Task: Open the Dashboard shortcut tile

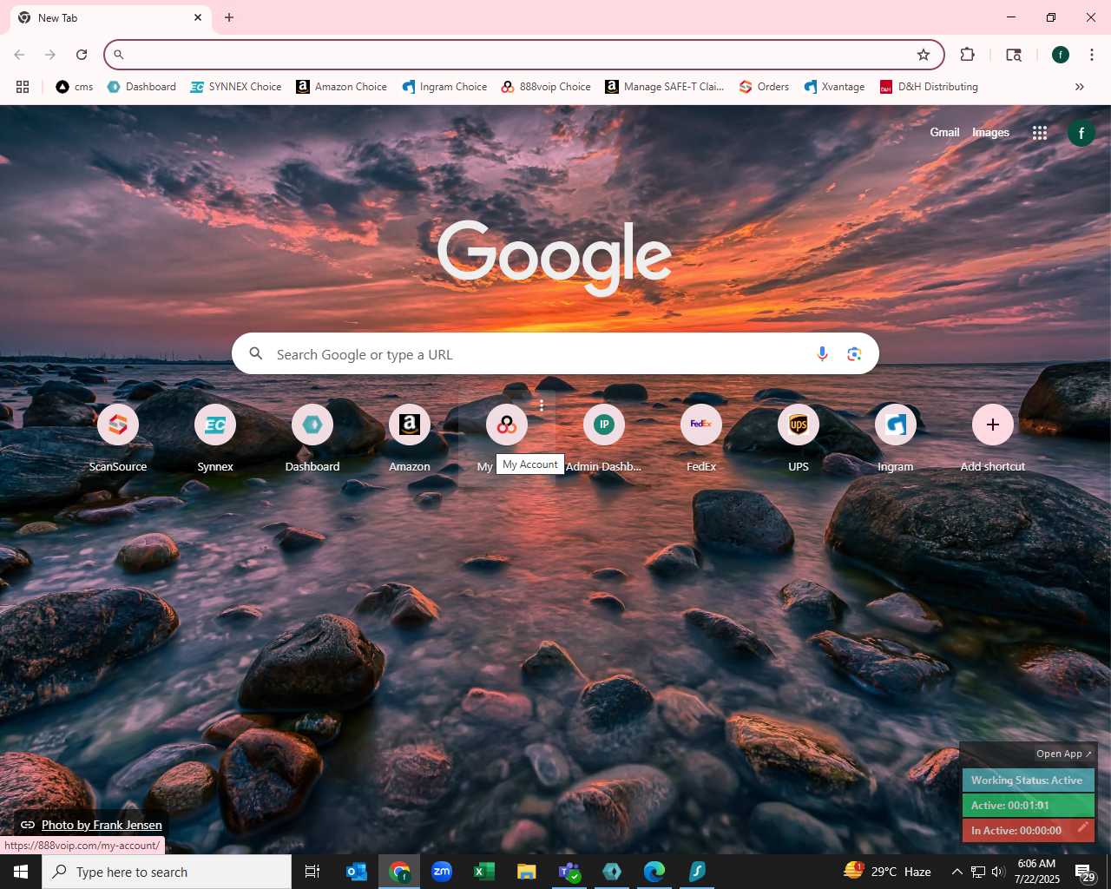Action: point(312,438)
